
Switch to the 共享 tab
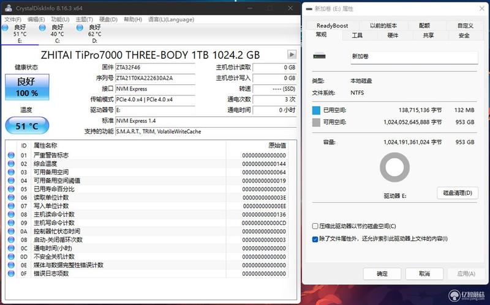click(428, 35)
